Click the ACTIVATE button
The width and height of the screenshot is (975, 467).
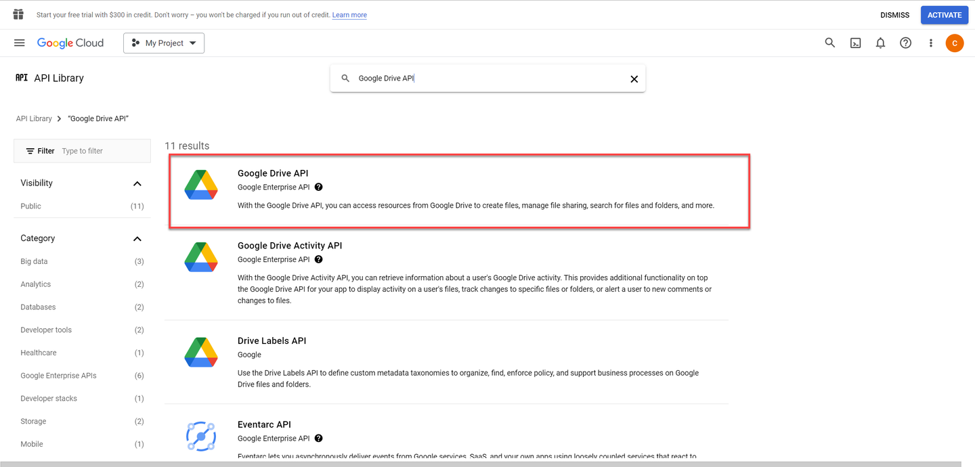(945, 15)
